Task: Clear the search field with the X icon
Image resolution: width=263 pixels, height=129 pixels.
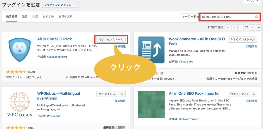Action: click(x=257, y=17)
